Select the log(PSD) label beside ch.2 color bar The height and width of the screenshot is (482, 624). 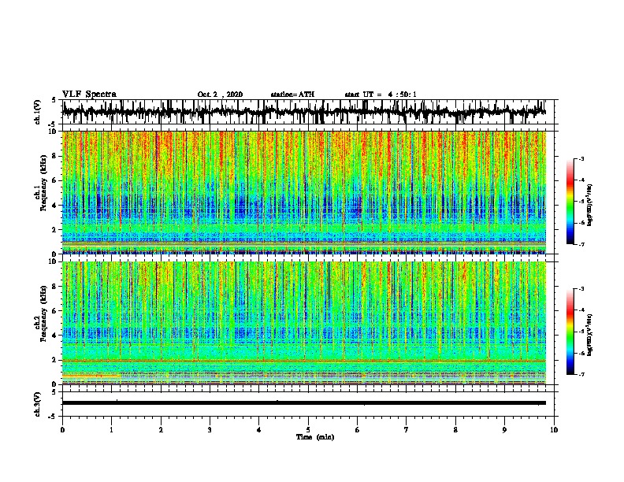590,335
